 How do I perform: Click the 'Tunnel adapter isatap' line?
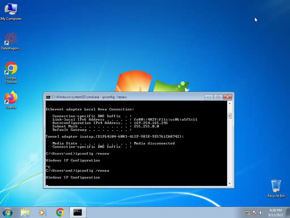[x=115, y=137]
